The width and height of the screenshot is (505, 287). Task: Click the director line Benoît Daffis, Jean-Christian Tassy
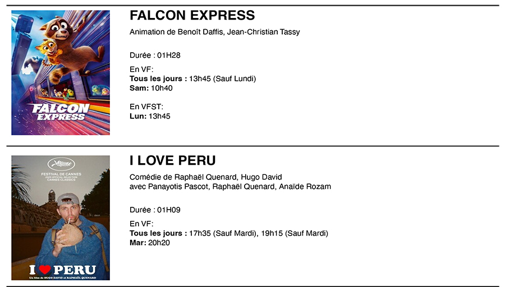tap(214, 32)
